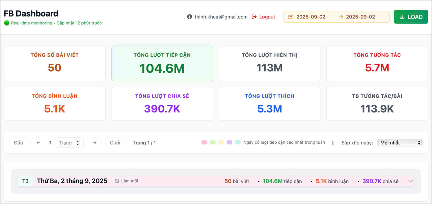The height and width of the screenshot is (204, 432).
Task: Click the left arrow previous page button
Action: pos(38,143)
